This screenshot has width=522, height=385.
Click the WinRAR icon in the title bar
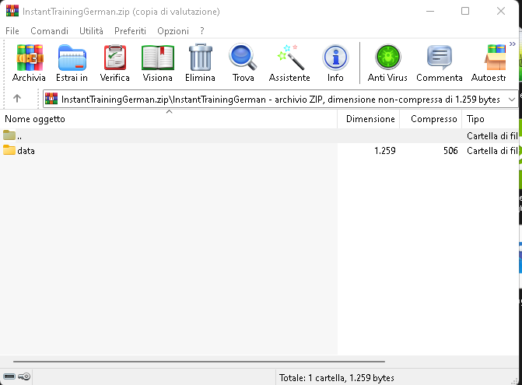12,11
